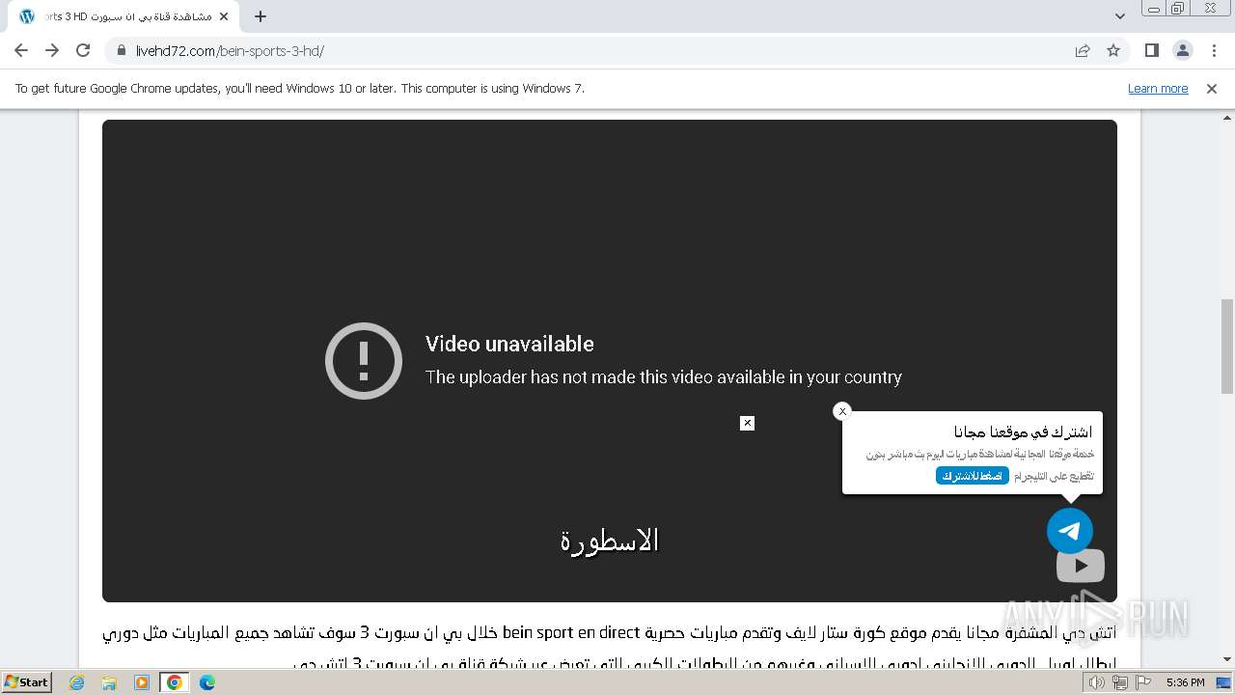1235x695 pixels.
Task: Click the الاسطورة caption on video
Action: 610,540
